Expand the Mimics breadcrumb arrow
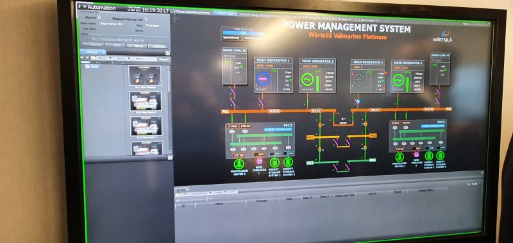The image size is (513, 243). tap(110, 58)
